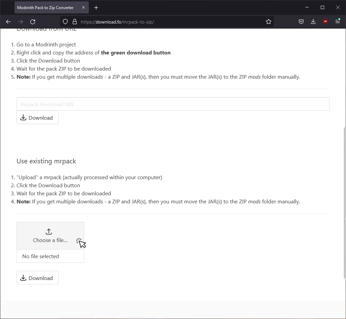This screenshot has width=346, height=319.
Task: Bookmark this page with the star icon
Action: (x=268, y=22)
